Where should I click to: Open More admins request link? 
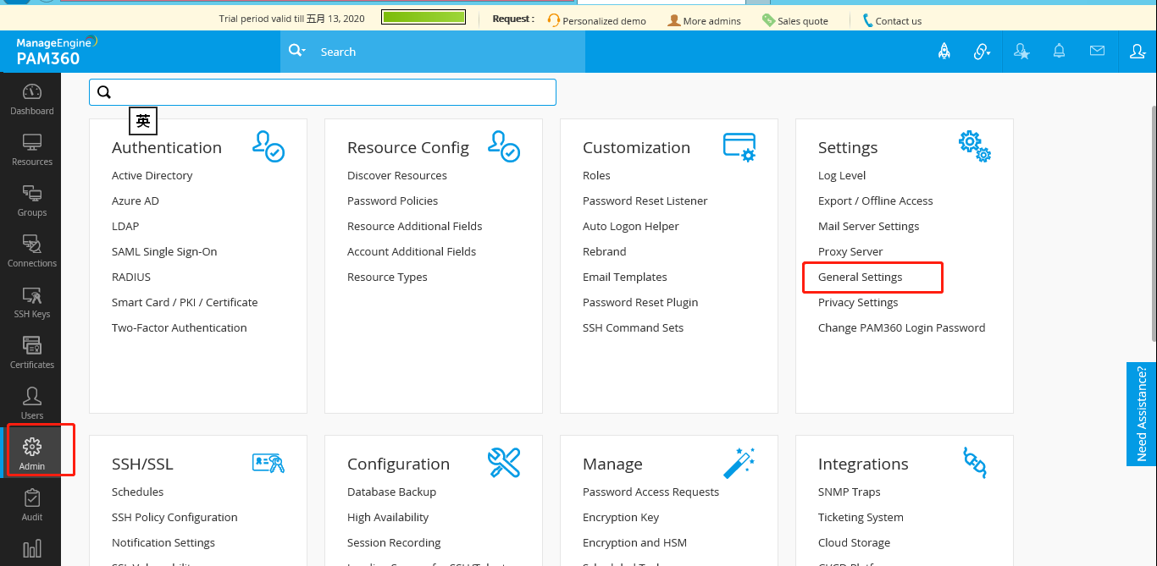[x=704, y=20]
